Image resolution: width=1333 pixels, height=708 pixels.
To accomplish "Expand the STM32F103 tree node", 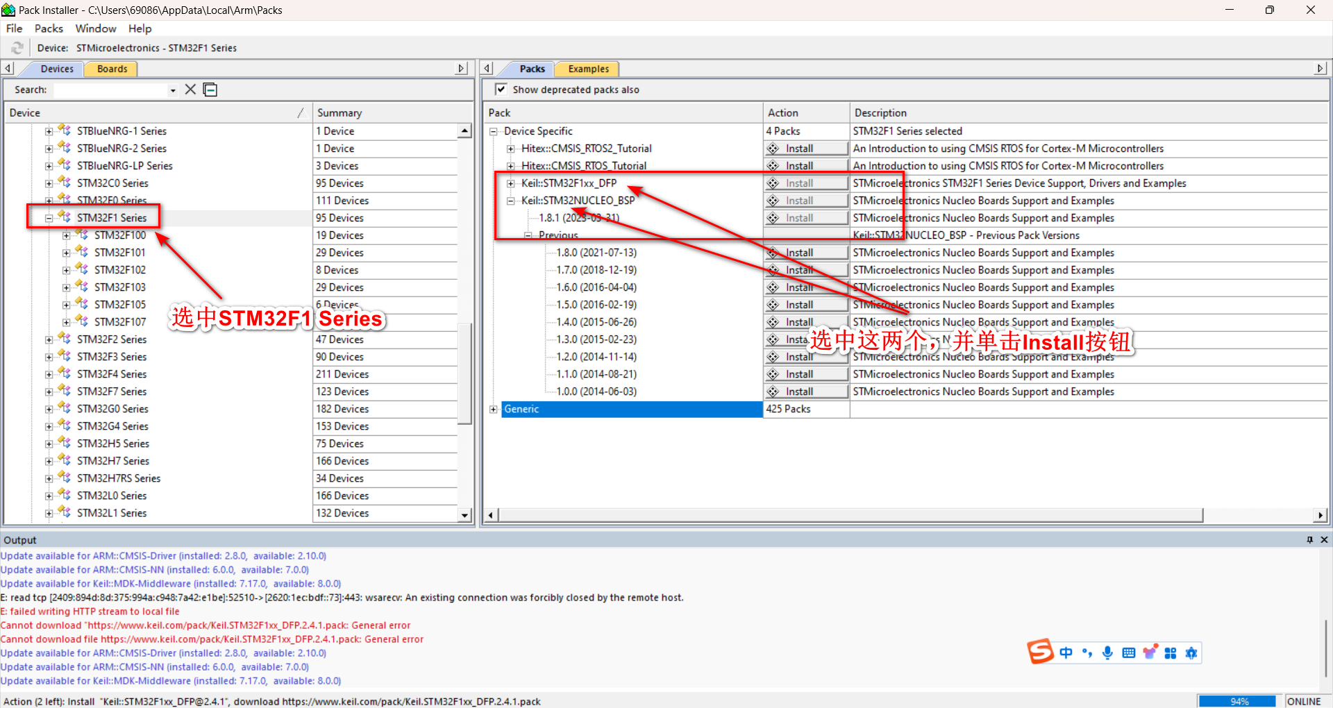I will [66, 287].
